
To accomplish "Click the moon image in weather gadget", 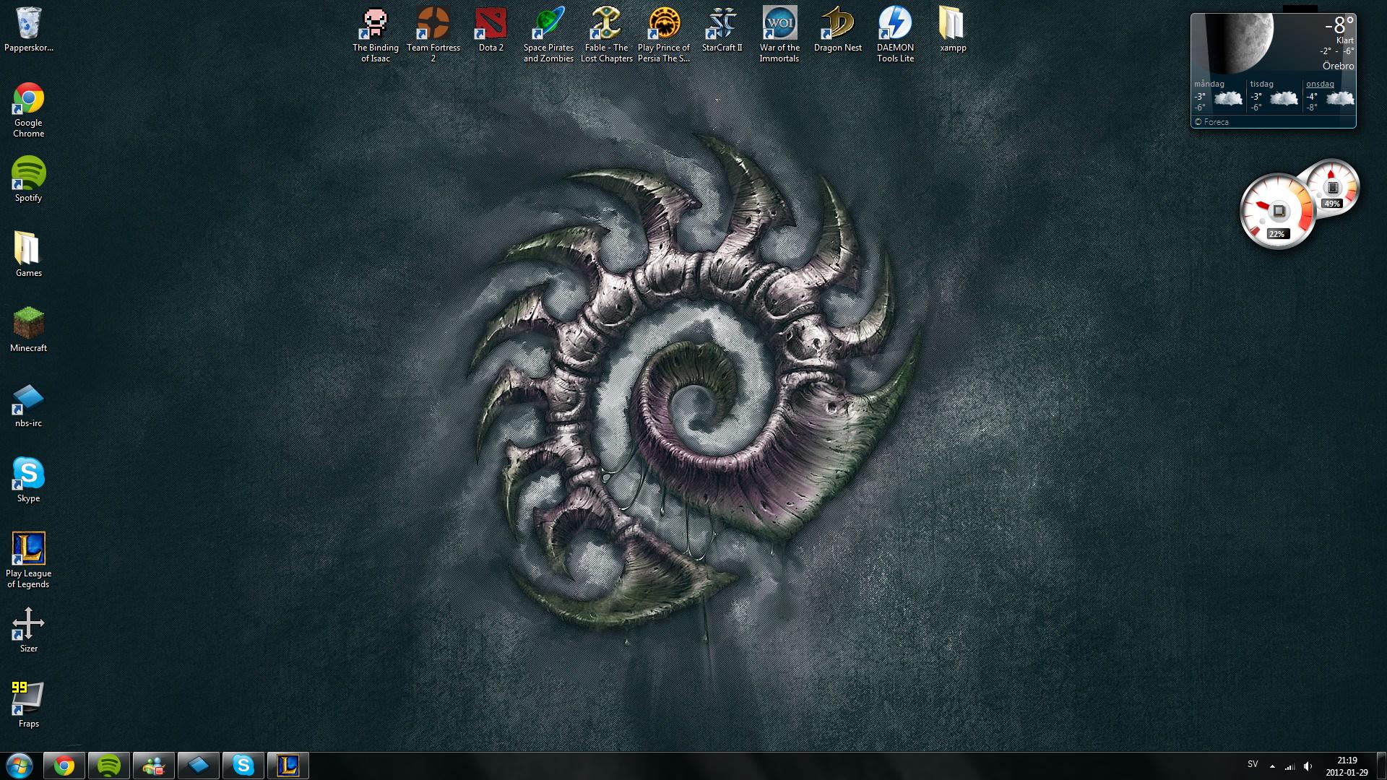I will point(1239,45).
